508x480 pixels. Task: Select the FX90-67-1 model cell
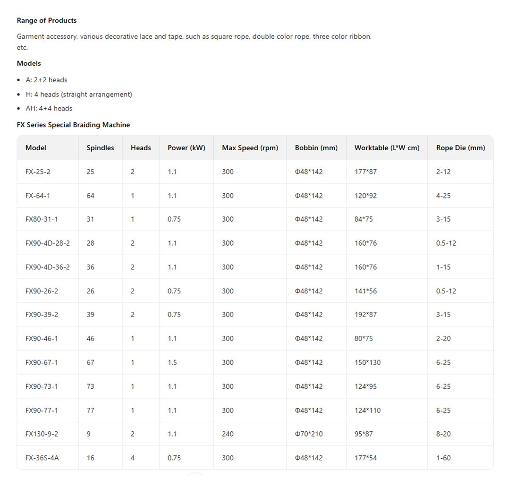pos(42,362)
